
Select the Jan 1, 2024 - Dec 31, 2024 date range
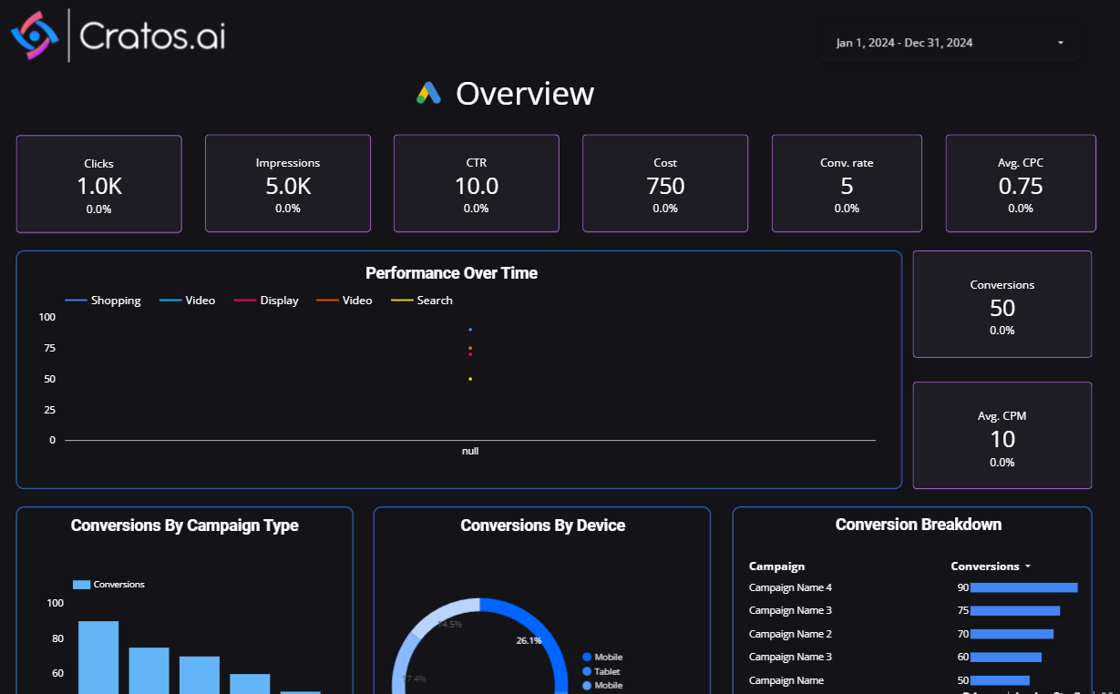(x=950, y=43)
